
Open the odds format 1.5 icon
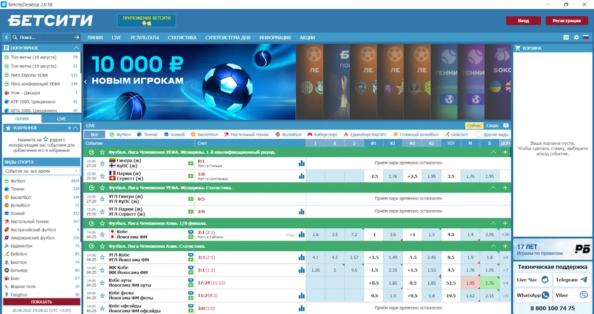pyautogui.click(x=566, y=38)
